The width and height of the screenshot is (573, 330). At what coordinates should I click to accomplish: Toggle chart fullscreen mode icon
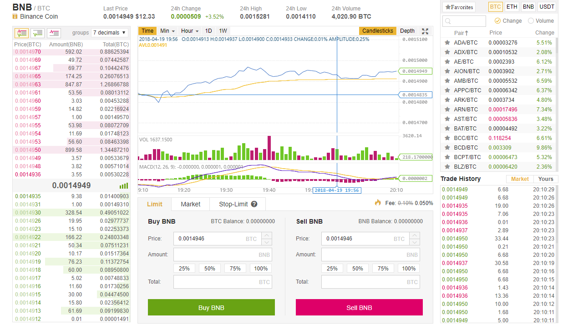click(425, 31)
